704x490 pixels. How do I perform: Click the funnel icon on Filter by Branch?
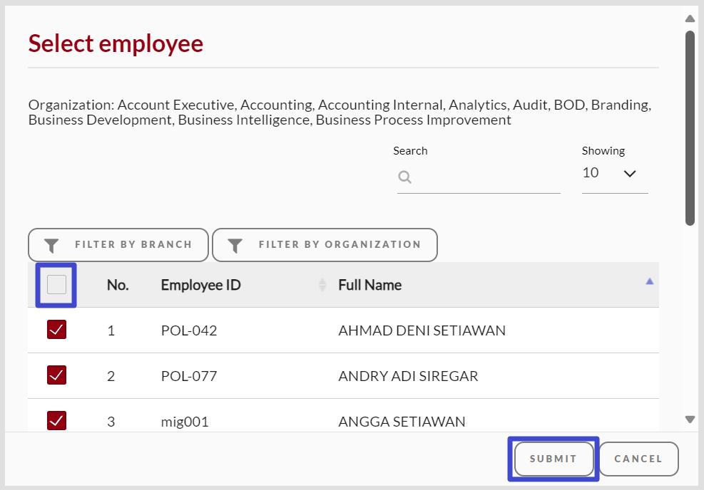[51, 245]
